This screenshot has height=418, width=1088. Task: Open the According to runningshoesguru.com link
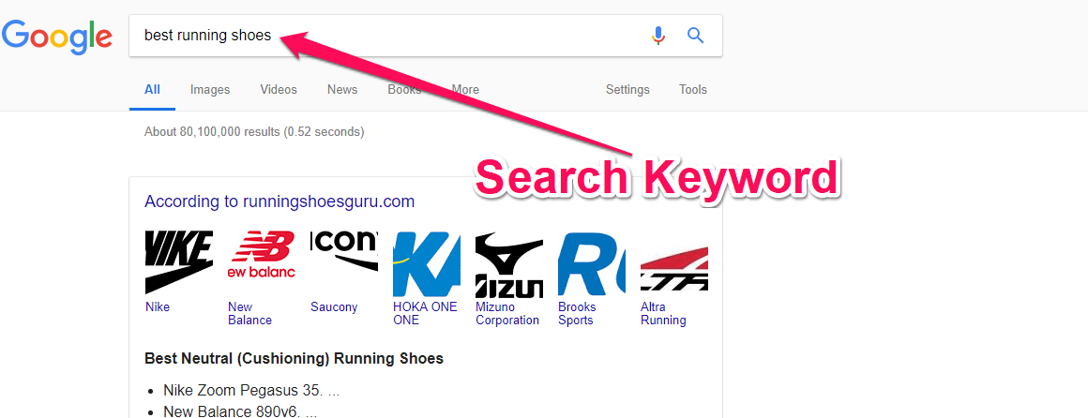(280, 202)
